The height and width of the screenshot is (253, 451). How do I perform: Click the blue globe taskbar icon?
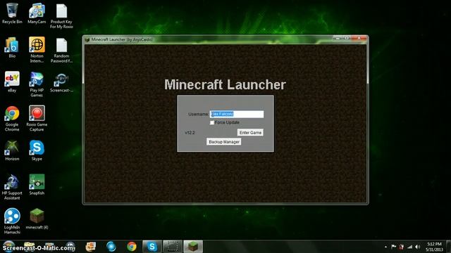111,247
